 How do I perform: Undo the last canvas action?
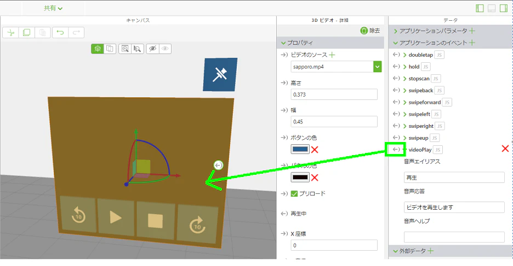coord(60,33)
